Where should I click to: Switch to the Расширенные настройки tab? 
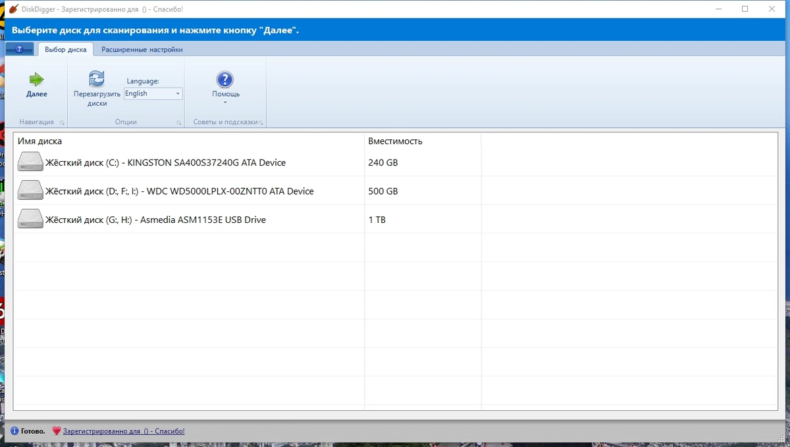[x=142, y=49]
